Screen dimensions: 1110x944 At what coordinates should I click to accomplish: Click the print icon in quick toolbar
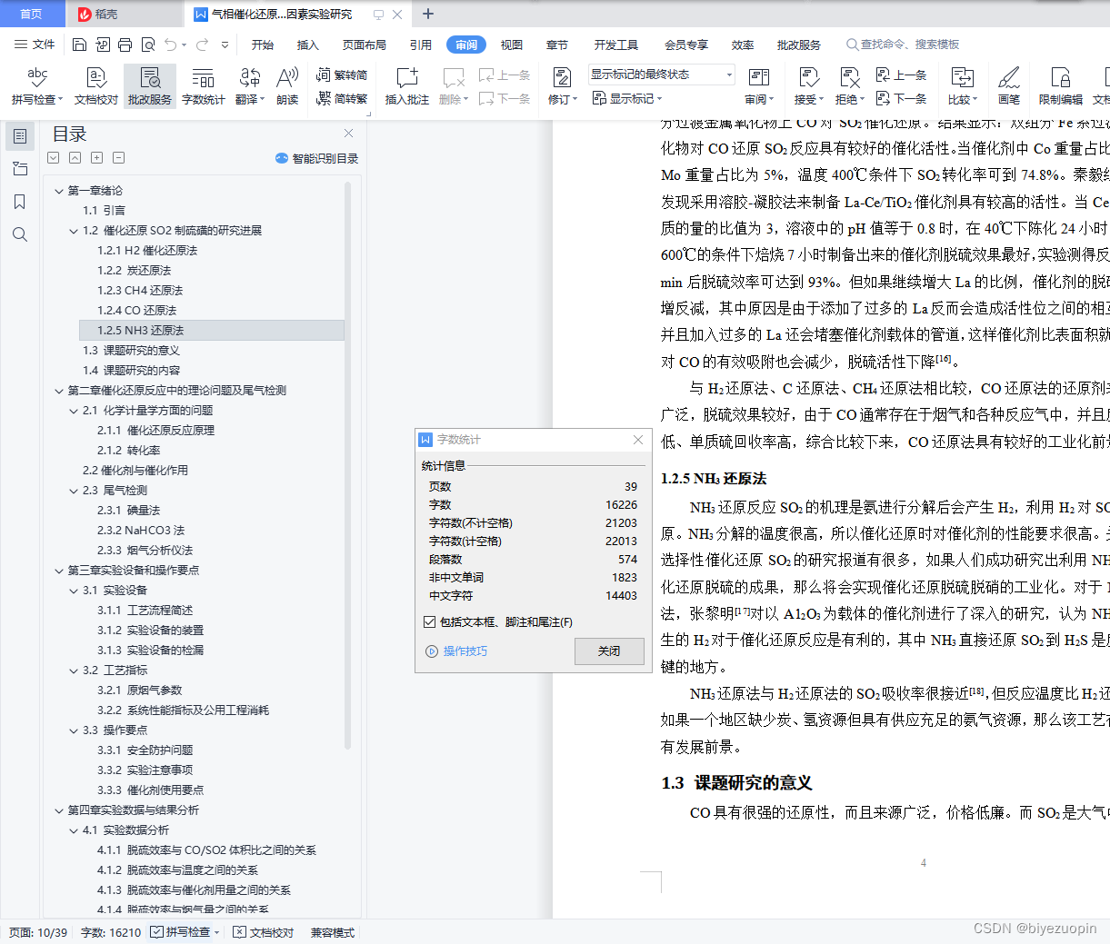pyautogui.click(x=125, y=45)
